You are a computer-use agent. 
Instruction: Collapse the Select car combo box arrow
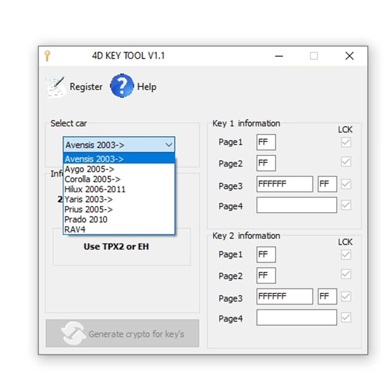pyautogui.click(x=169, y=145)
